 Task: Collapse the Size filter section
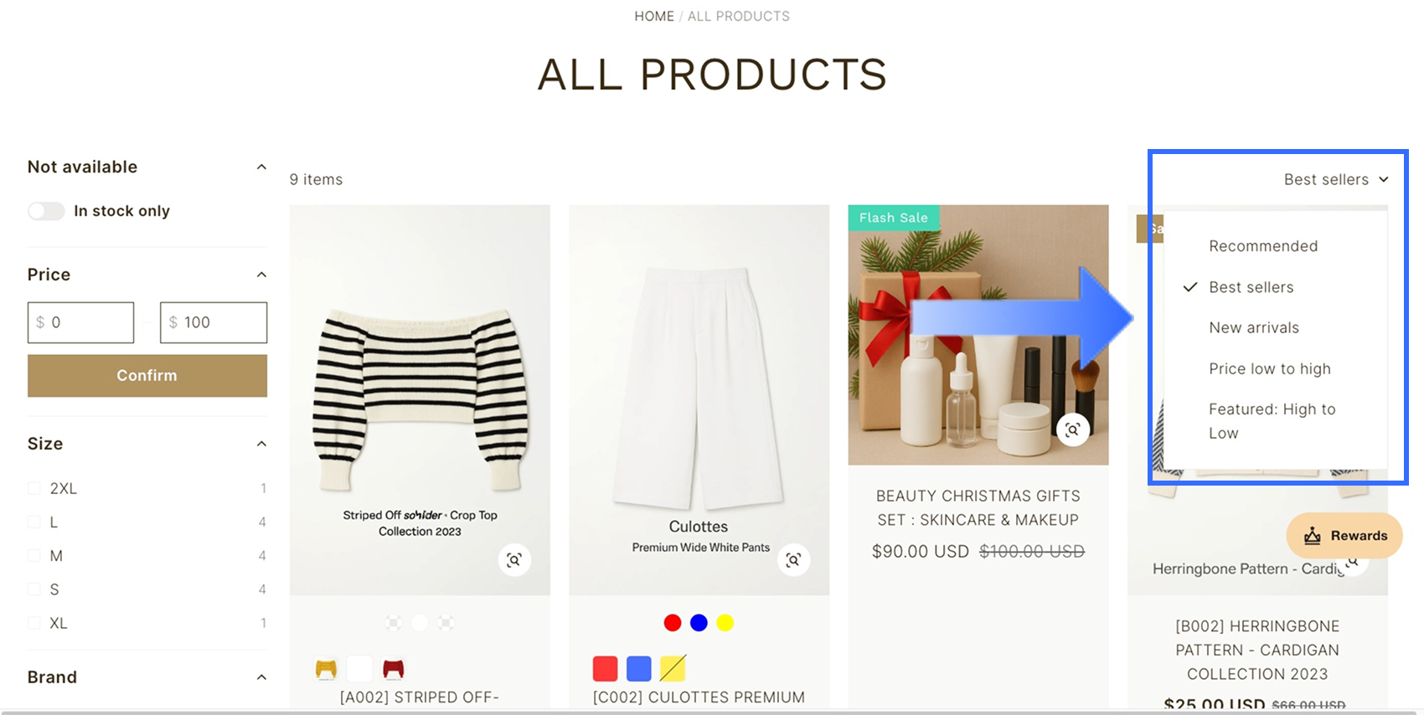tap(261, 444)
